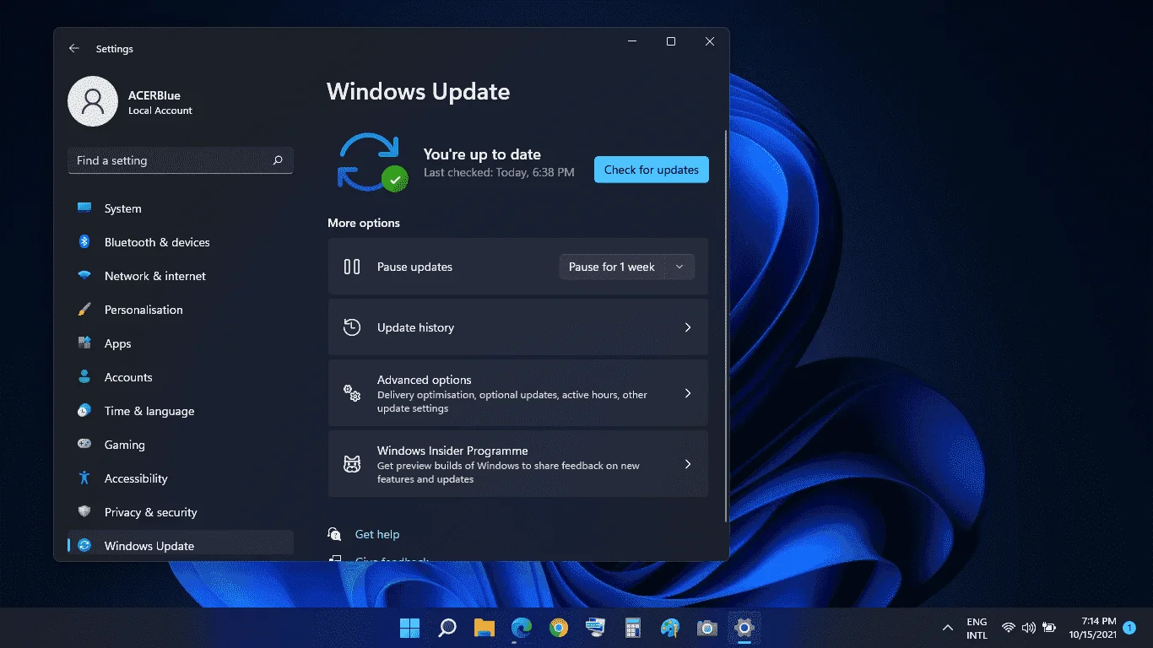Click the Windows Insider cat icon
1153x648 pixels.
click(352, 464)
